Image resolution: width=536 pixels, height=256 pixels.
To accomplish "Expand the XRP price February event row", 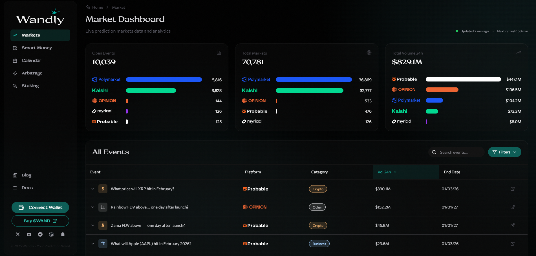I will coord(93,189).
